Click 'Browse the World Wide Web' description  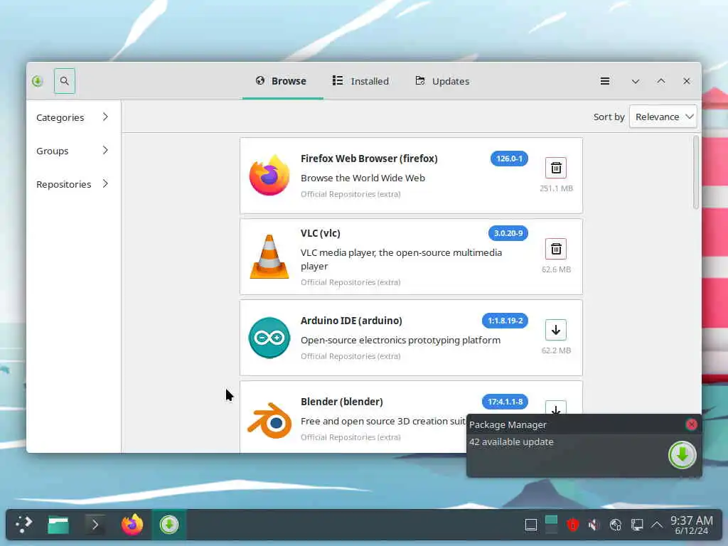pos(363,178)
